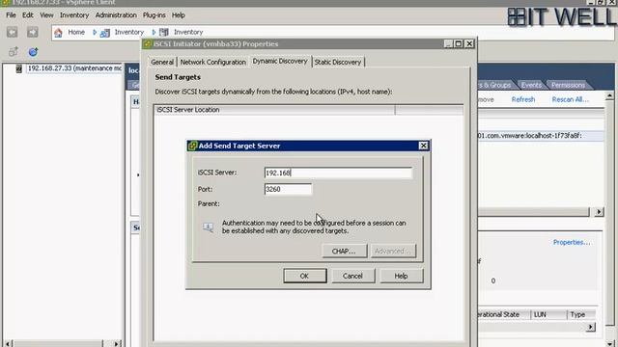The image size is (618, 347).
Task: Open the Plug-ins menu
Action: click(154, 15)
